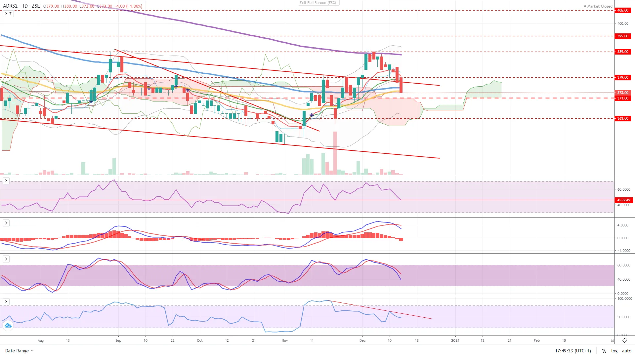Expand the indicator legend showing 7
Viewport: 635px width, 357px height.
tap(8, 14)
